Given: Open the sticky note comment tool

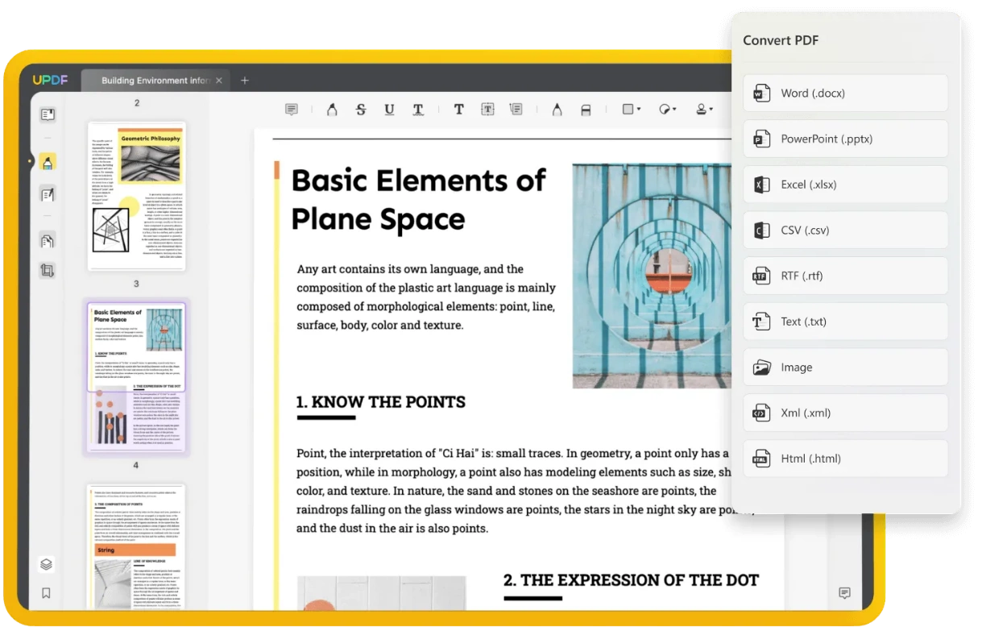Looking at the screenshot, I should (x=292, y=110).
